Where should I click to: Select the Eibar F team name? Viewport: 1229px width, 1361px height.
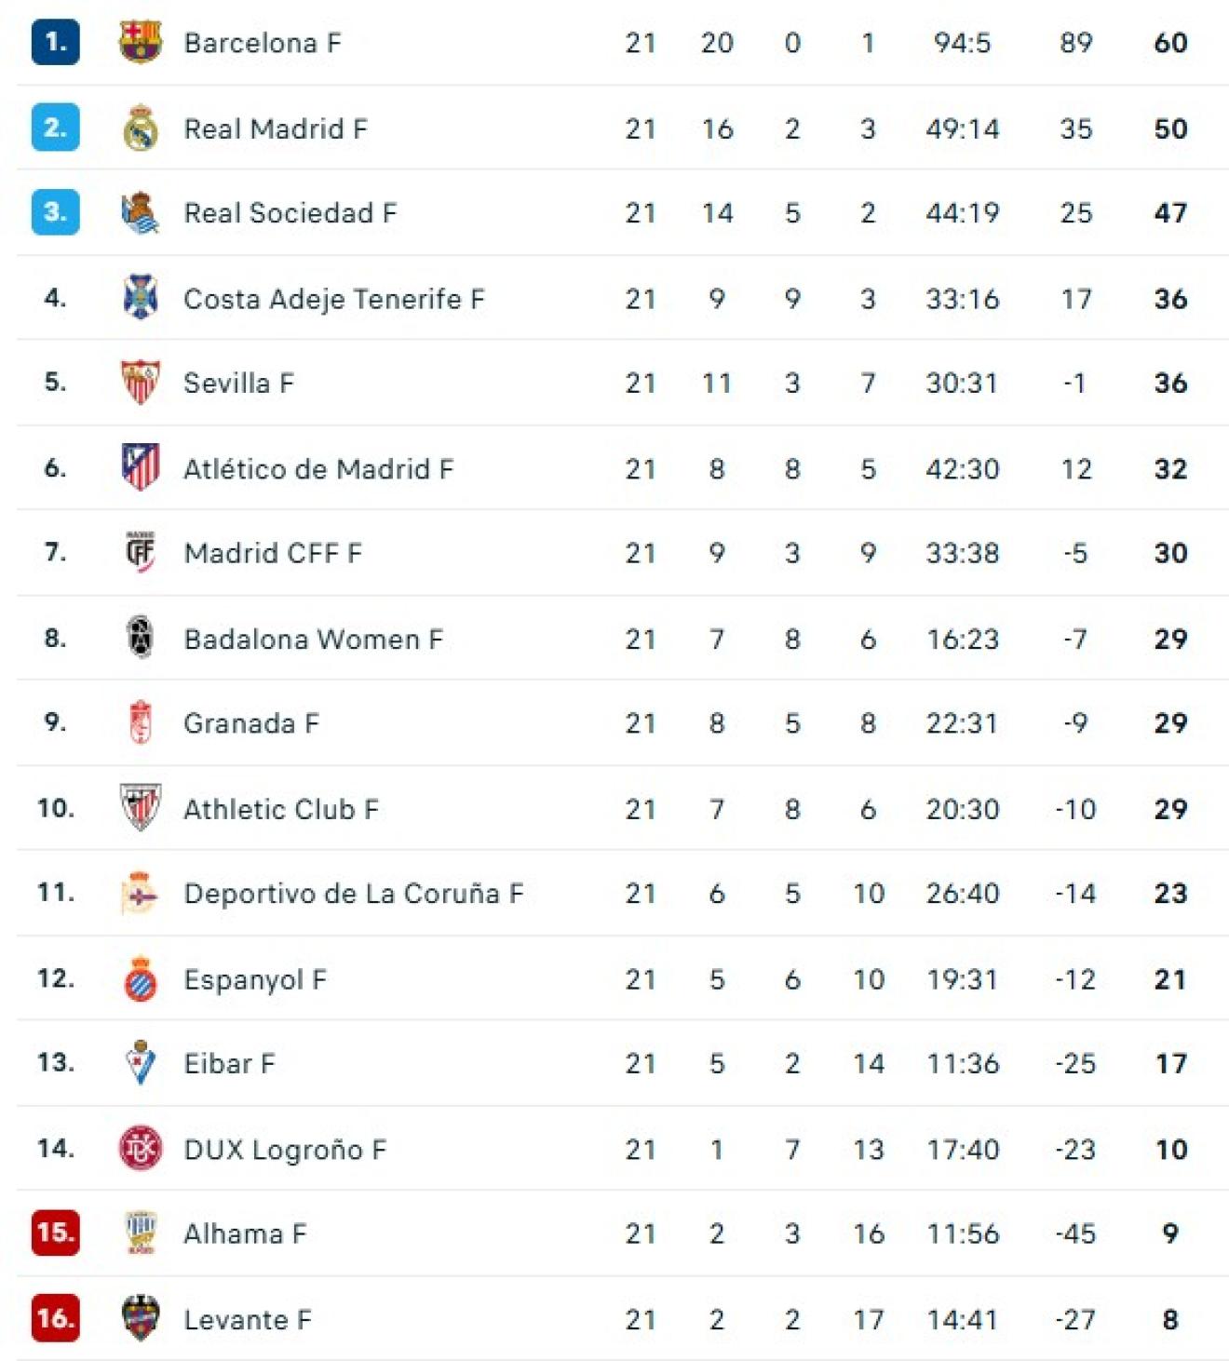pos(229,1064)
